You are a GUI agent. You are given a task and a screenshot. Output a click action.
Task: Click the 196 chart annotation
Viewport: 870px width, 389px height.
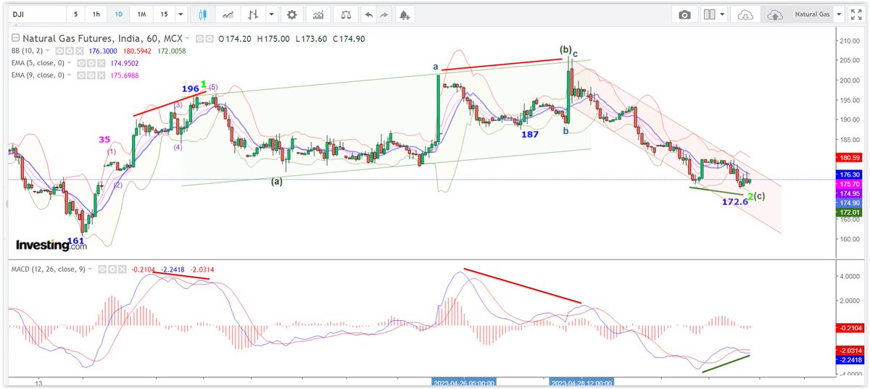pos(190,88)
